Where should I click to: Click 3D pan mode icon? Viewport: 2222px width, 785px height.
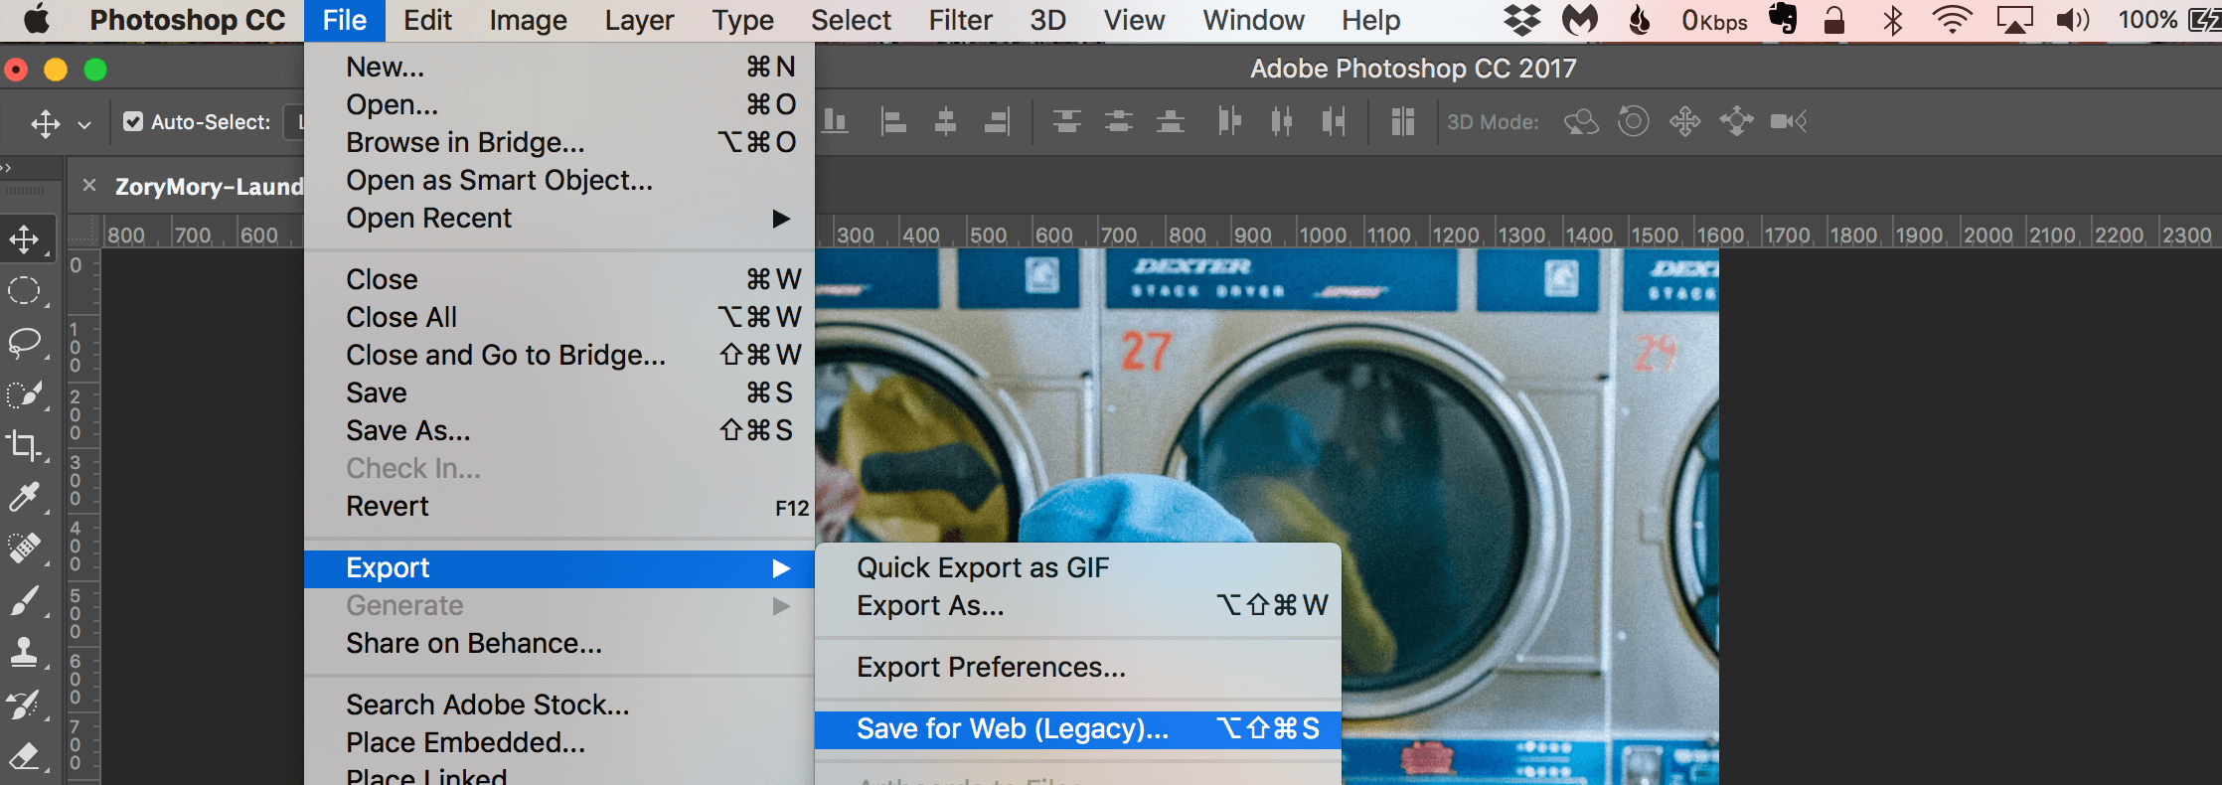[1684, 121]
